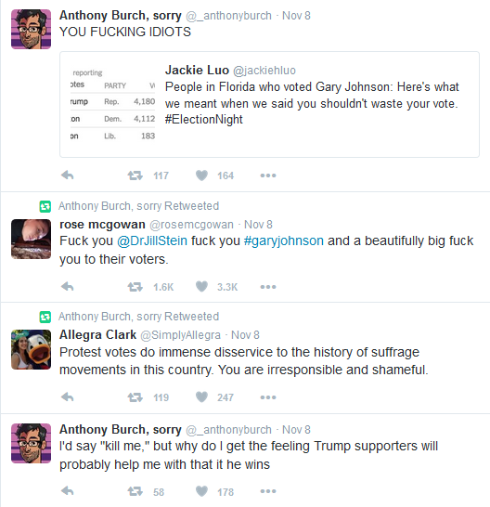Like the "kill me" tweet with 178 likes
490x507 pixels.
pyautogui.click(x=201, y=491)
